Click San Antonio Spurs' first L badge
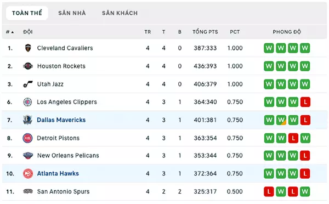 (x=269, y=191)
